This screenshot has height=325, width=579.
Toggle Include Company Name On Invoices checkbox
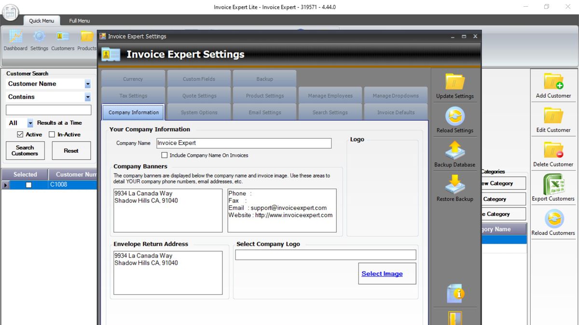coord(165,155)
